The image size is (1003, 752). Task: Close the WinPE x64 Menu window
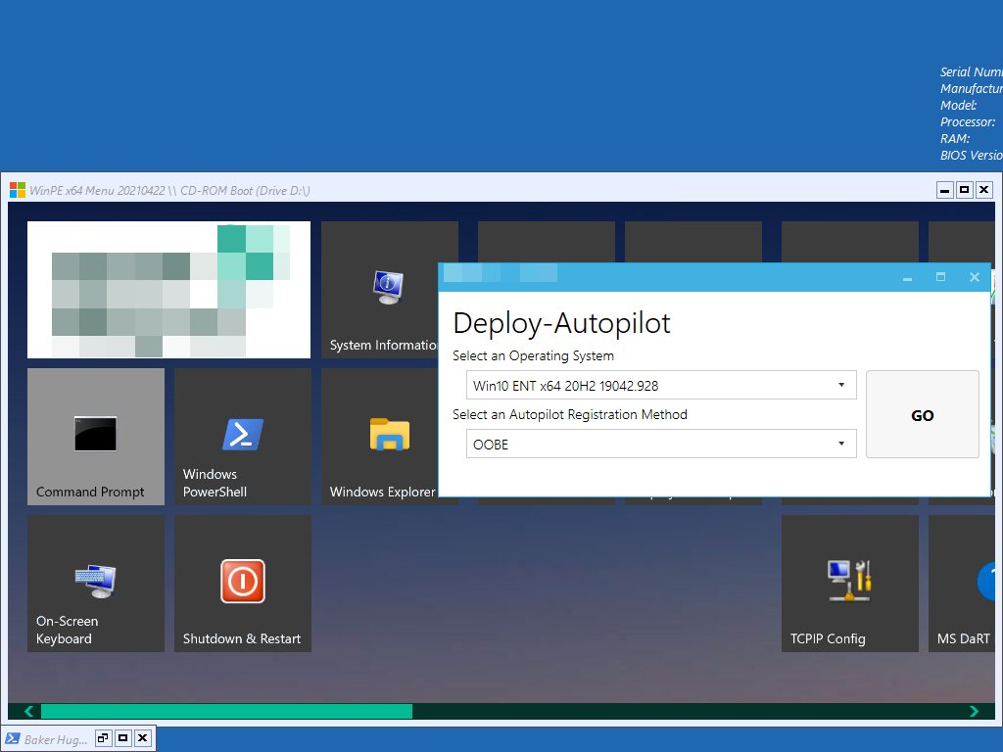click(x=984, y=190)
